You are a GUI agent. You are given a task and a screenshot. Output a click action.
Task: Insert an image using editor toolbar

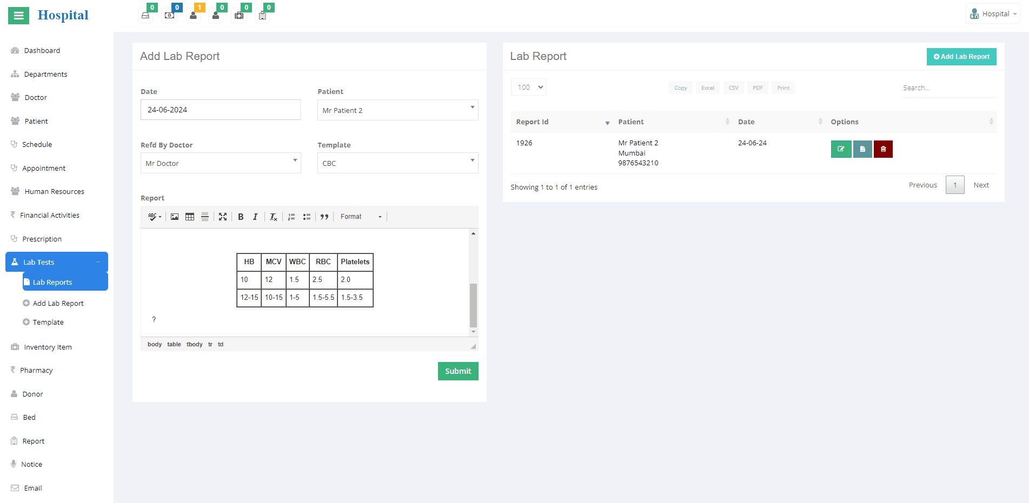(x=175, y=217)
